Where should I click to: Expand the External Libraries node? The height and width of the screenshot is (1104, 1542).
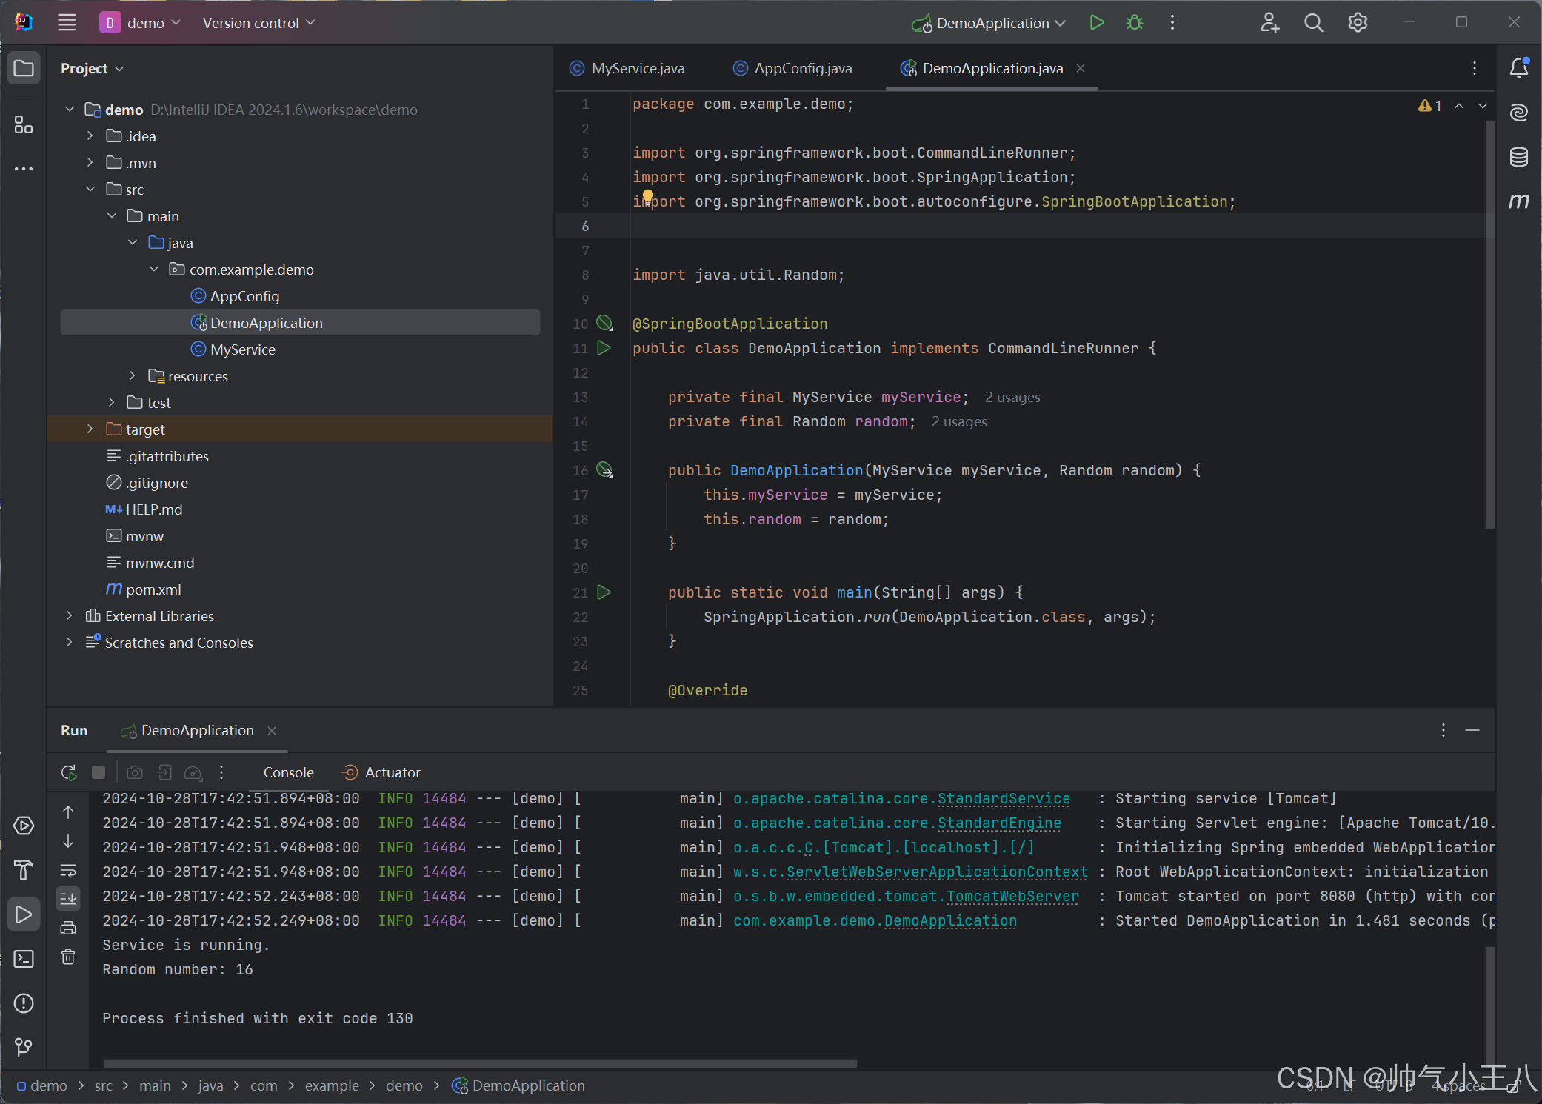(70, 616)
